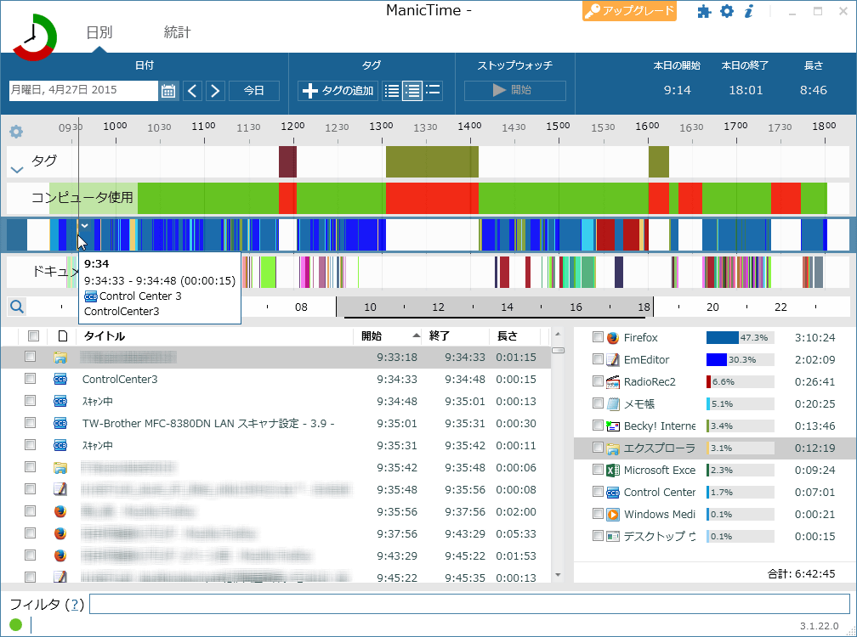Open the about info icon
This screenshot has height=637, width=857.
749,11
